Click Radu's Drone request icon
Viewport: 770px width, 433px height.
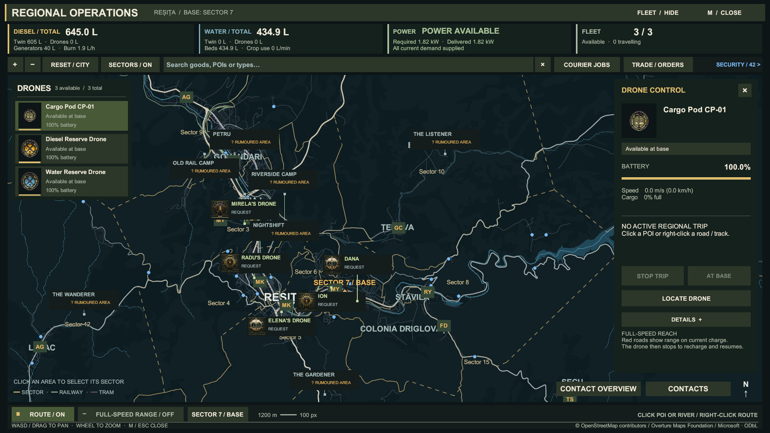pos(230,263)
